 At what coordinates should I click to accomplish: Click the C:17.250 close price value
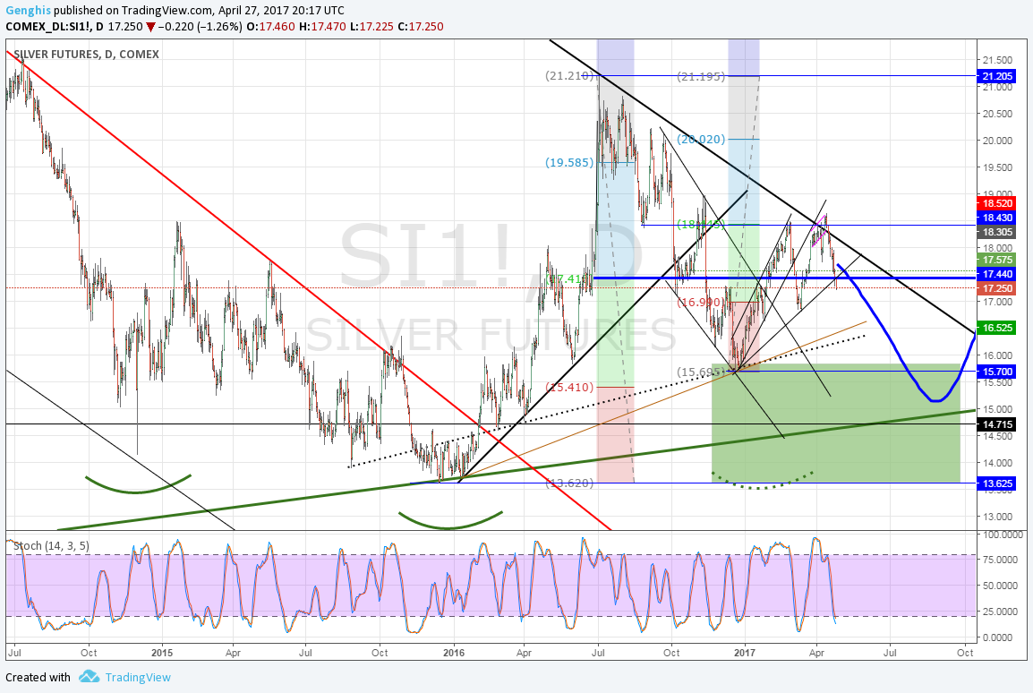click(421, 26)
